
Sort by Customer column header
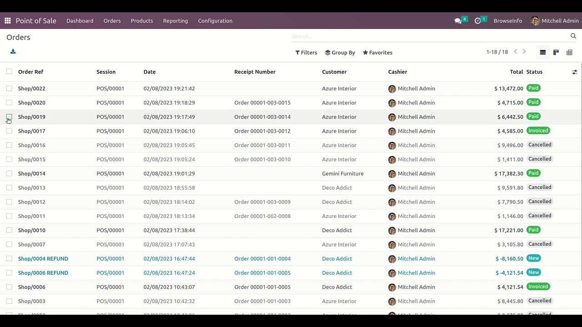[x=334, y=72]
